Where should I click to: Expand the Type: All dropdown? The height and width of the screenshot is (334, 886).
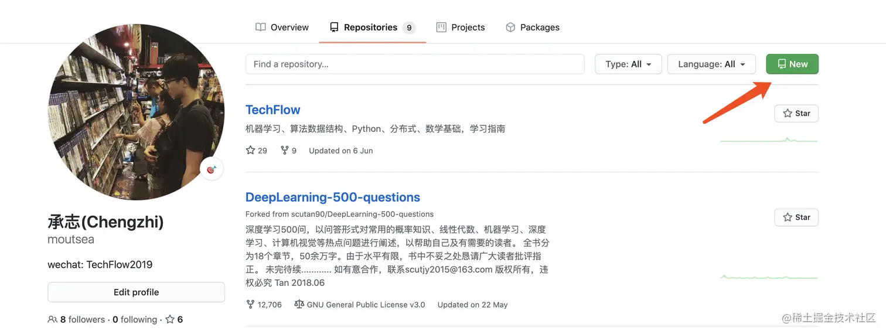point(628,64)
